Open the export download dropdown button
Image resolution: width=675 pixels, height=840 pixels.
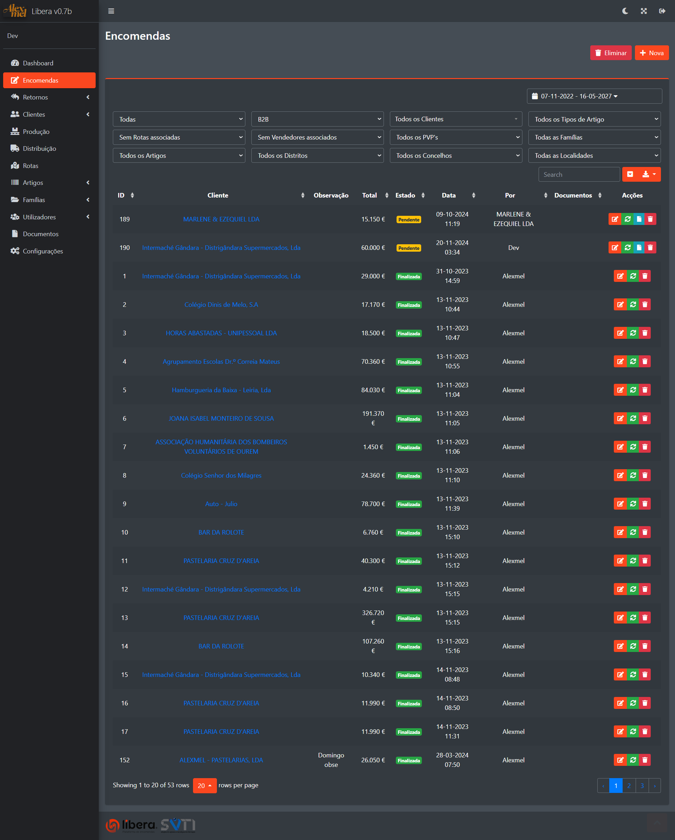click(x=649, y=174)
